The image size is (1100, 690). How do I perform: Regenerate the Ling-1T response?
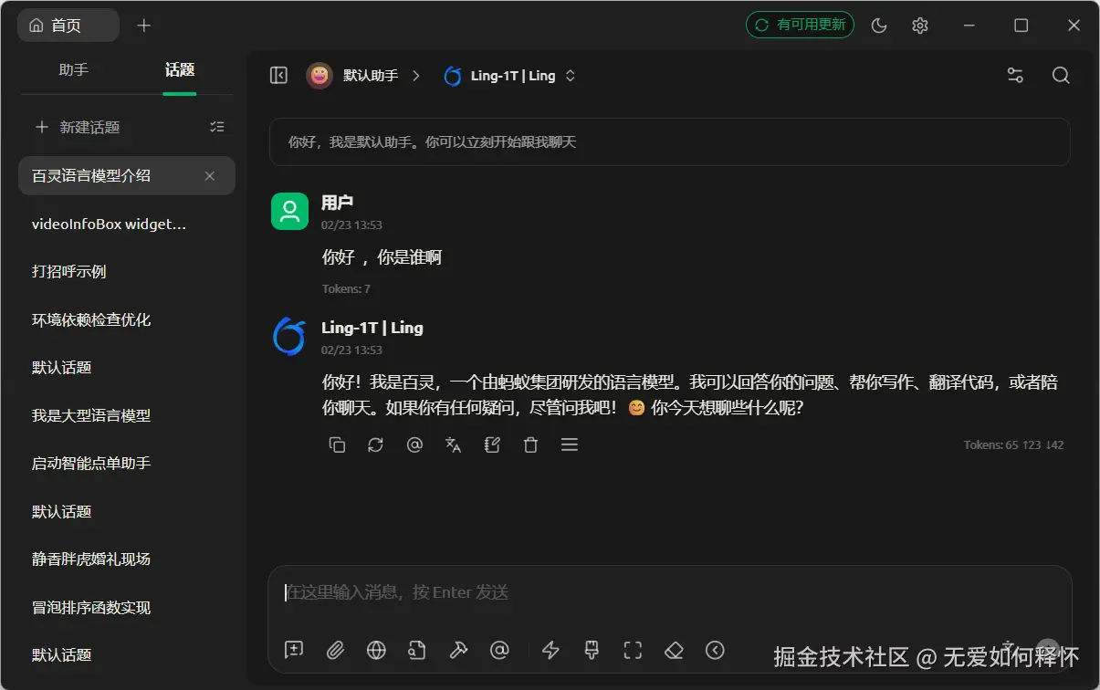point(375,444)
